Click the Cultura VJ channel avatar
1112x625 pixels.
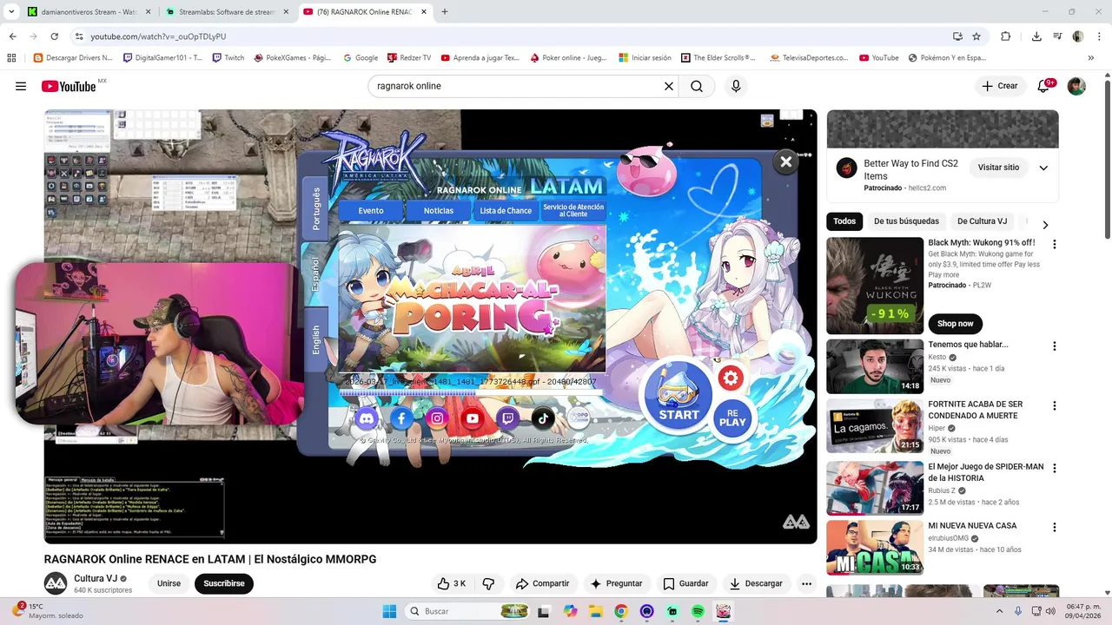[x=56, y=583]
